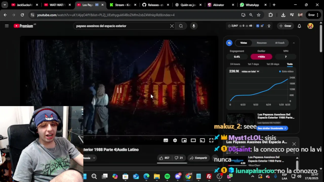
Task: Open vidIQ list icon with blue dot
Action: click(x=262, y=26)
